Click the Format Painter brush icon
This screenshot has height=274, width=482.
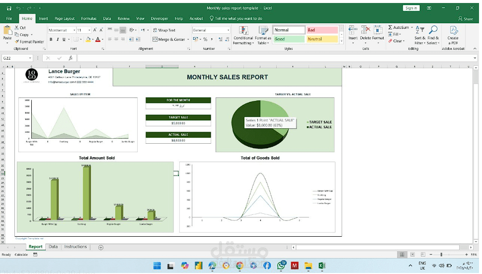tap(17, 42)
